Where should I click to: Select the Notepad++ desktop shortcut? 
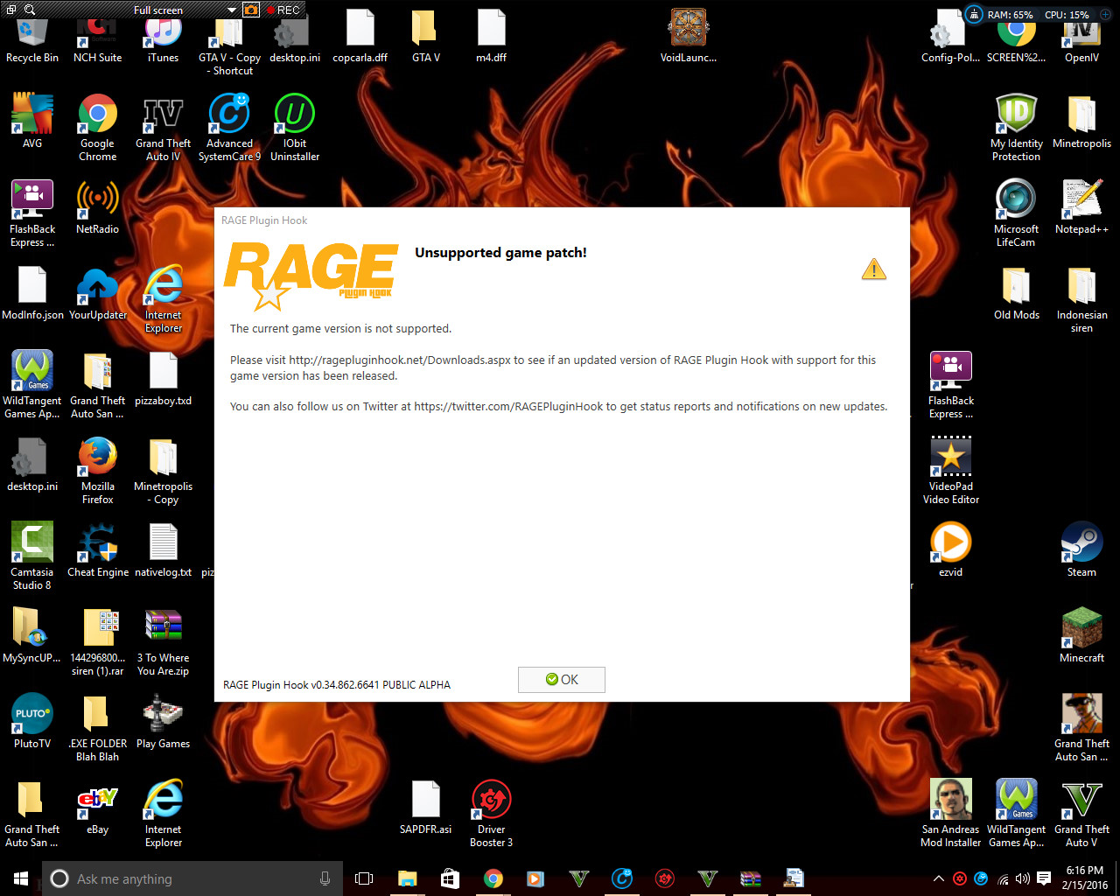tap(1081, 207)
